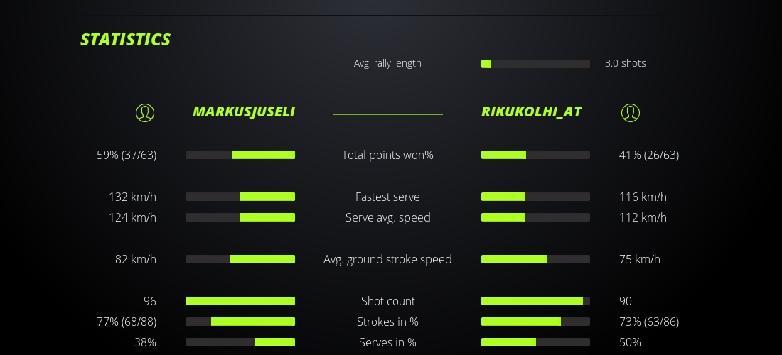Click MARKUSJUSELI's player profile icon

point(145,112)
